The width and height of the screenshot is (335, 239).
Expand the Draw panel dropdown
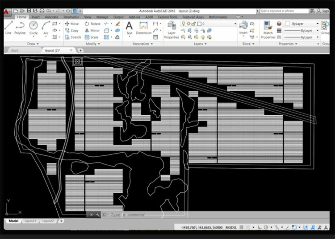pyautogui.click(x=33, y=44)
